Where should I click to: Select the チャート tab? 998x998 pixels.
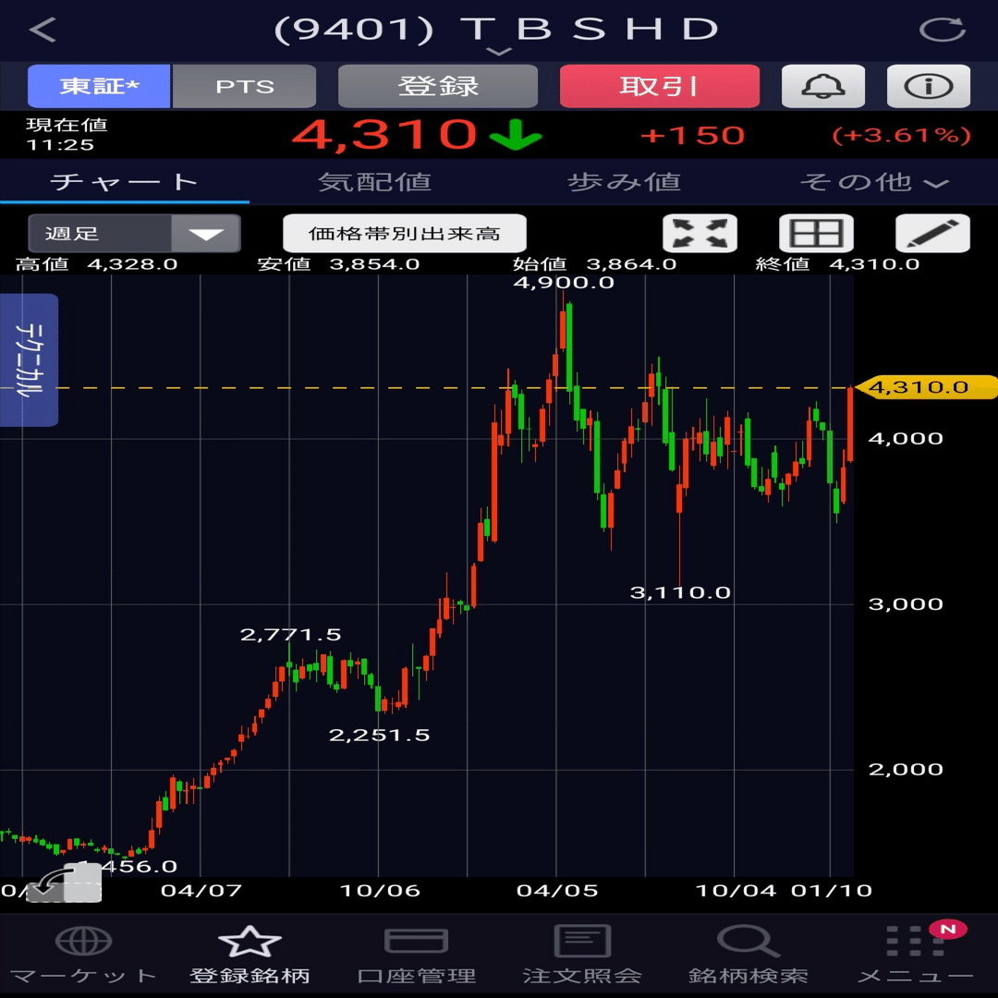[125, 182]
